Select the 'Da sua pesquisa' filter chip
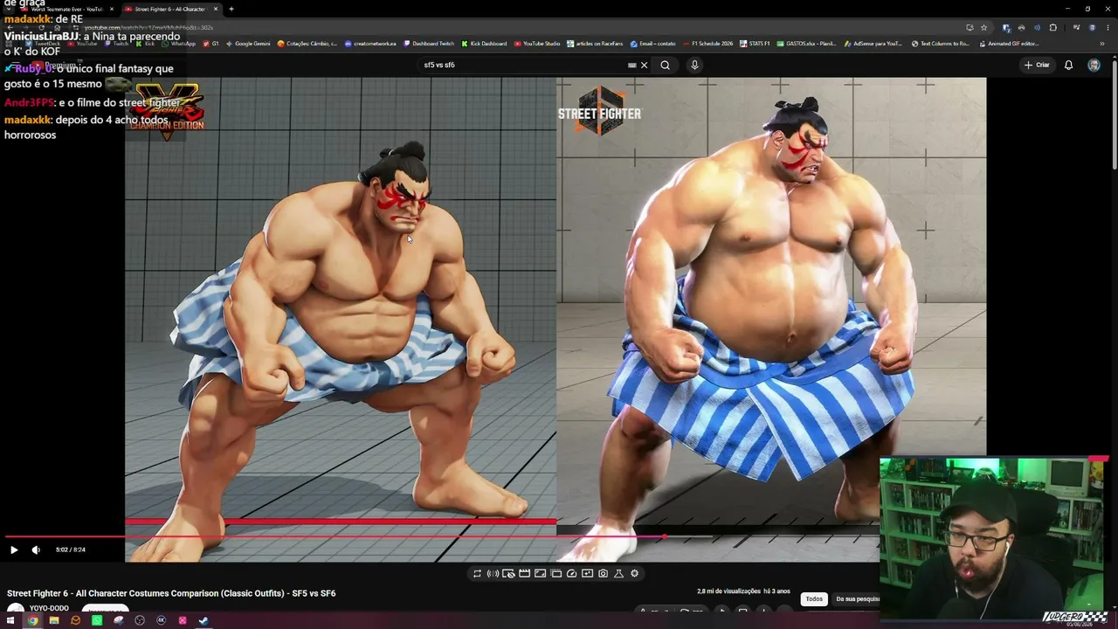Screen dimensions: 1118x629 (x=857, y=598)
